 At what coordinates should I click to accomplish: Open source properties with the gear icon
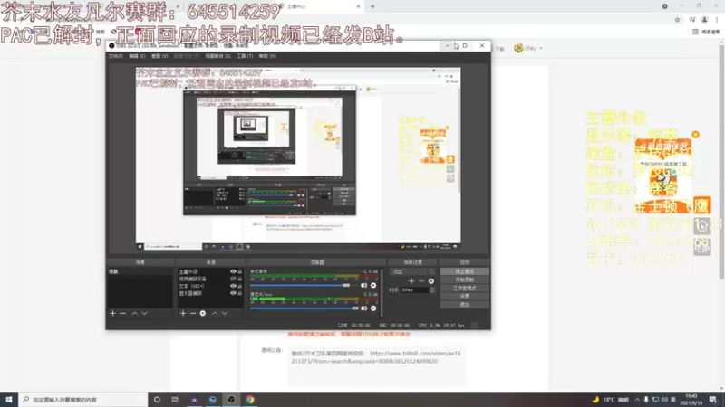pos(202,313)
